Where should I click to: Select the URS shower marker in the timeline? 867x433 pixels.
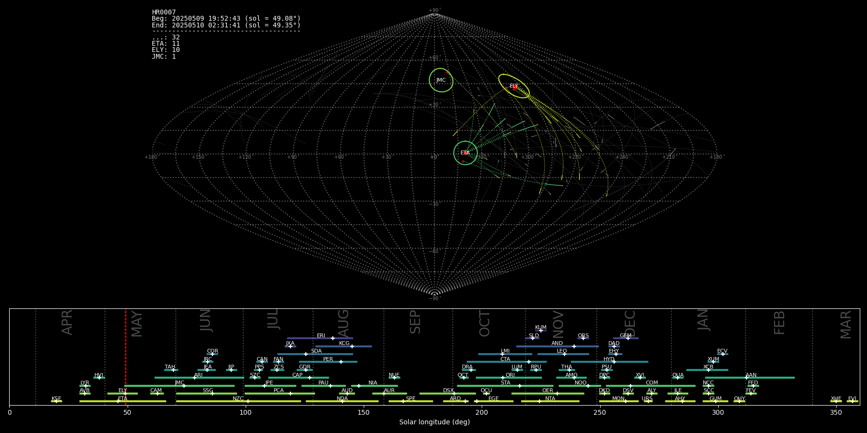648,401
